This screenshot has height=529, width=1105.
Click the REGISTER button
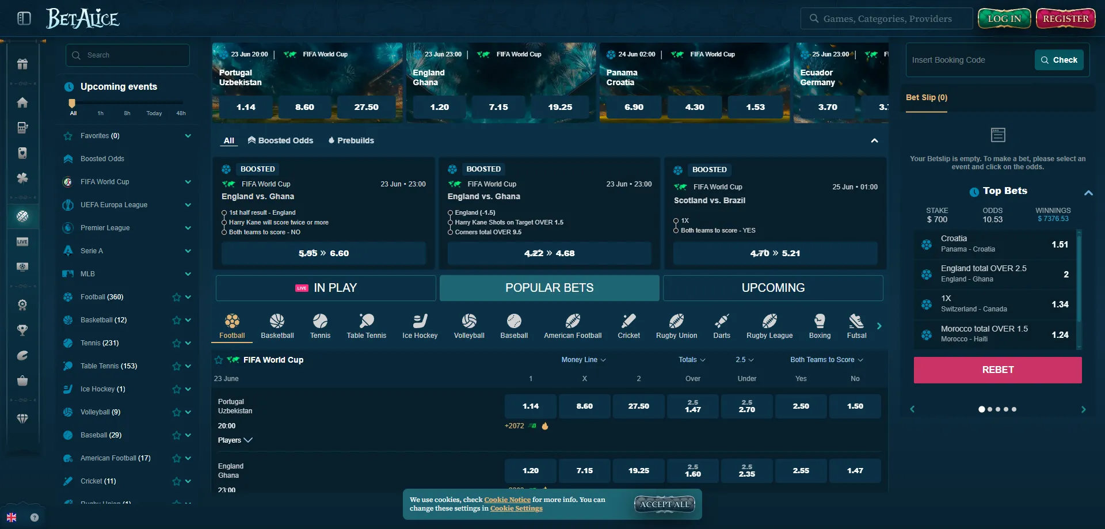point(1066,18)
